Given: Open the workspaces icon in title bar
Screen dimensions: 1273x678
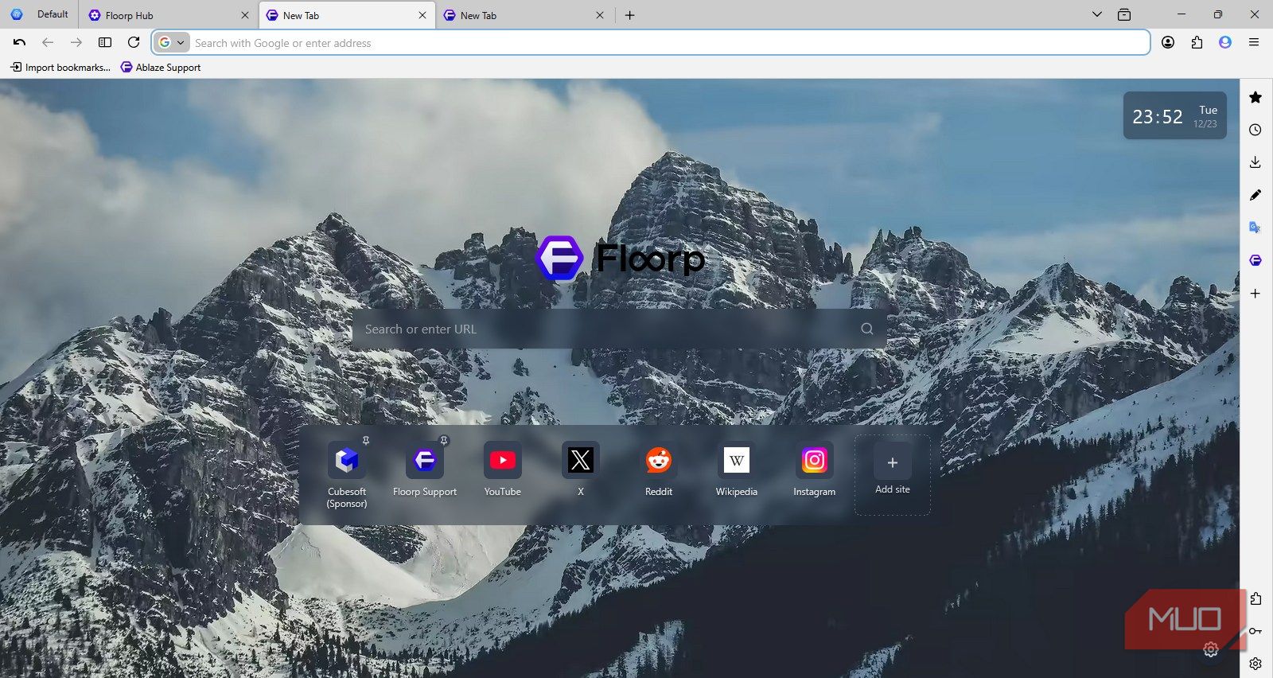Looking at the screenshot, I should click(1124, 14).
